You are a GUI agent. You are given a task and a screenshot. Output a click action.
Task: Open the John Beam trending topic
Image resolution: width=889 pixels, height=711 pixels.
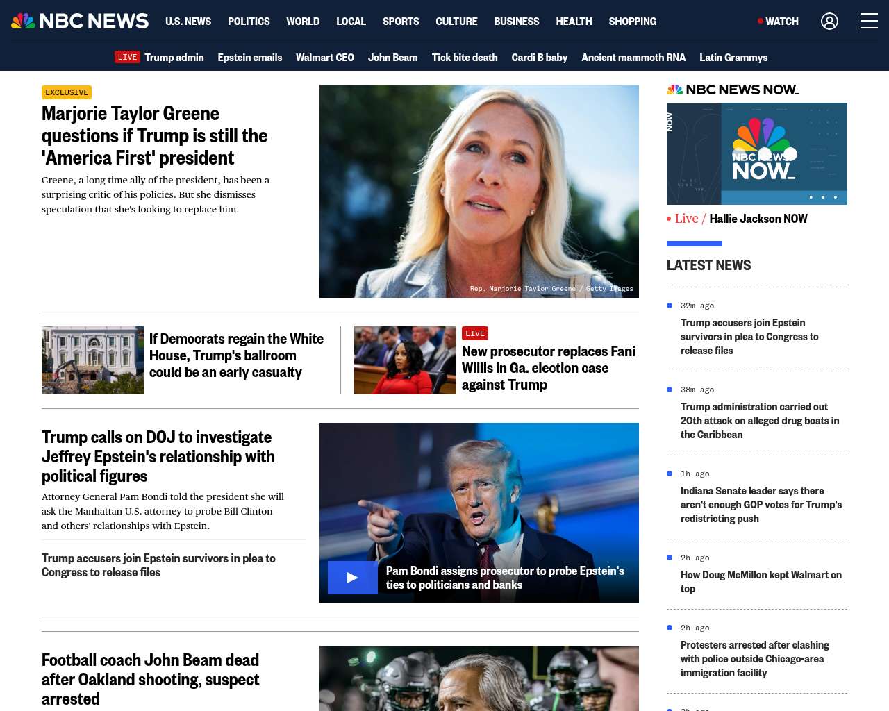click(392, 58)
